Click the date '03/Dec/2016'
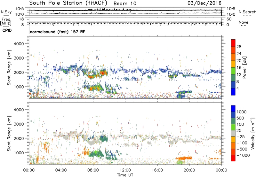The height and width of the screenshot is (177, 256). click(204, 3)
